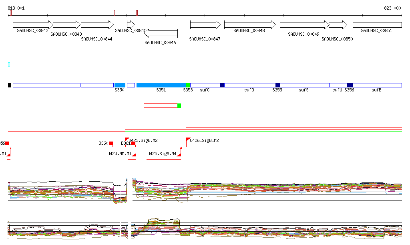
Task: Click the third red tick on the coordinate axis
Action: 137,13
